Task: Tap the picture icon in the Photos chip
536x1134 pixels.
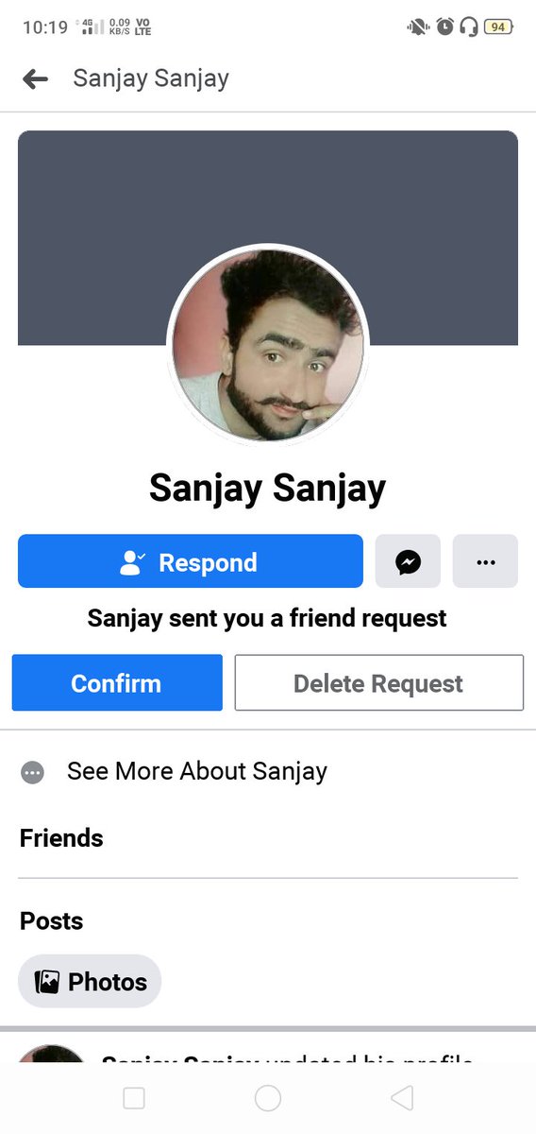Action: coord(47,982)
